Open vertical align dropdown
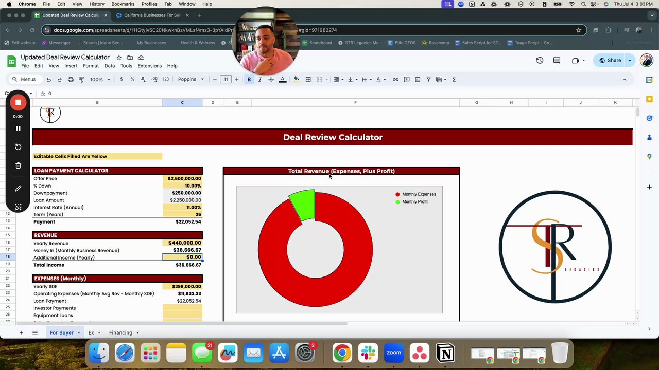This screenshot has width=659, height=370. point(352,79)
